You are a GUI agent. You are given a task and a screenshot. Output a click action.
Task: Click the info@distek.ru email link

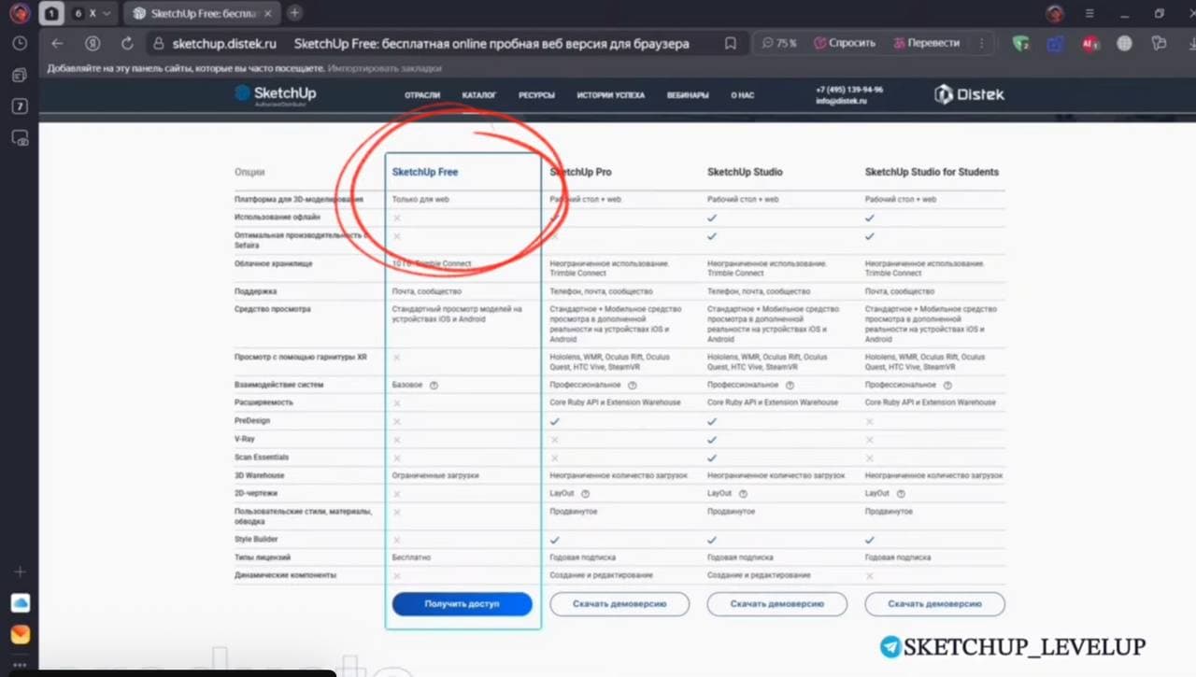click(x=841, y=101)
